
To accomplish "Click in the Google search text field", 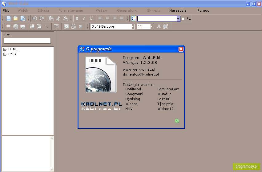I will pyautogui.click(x=157, y=19).
